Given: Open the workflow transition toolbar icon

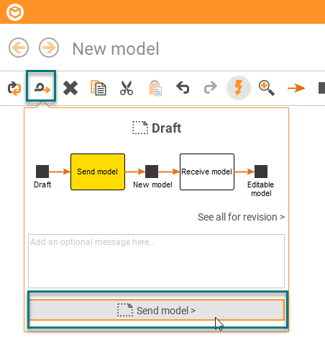Looking at the screenshot, I should (x=42, y=88).
